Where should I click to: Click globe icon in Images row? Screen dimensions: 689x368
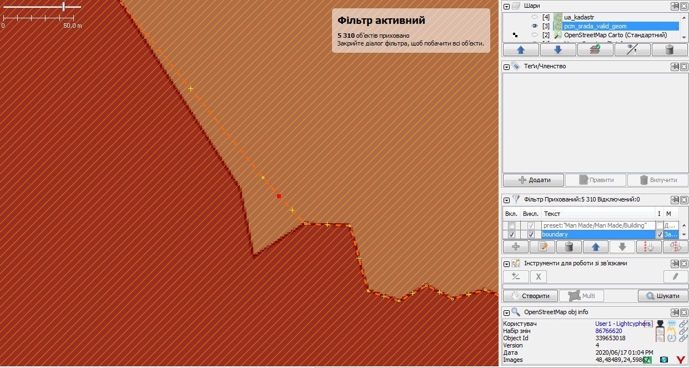(x=663, y=360)
